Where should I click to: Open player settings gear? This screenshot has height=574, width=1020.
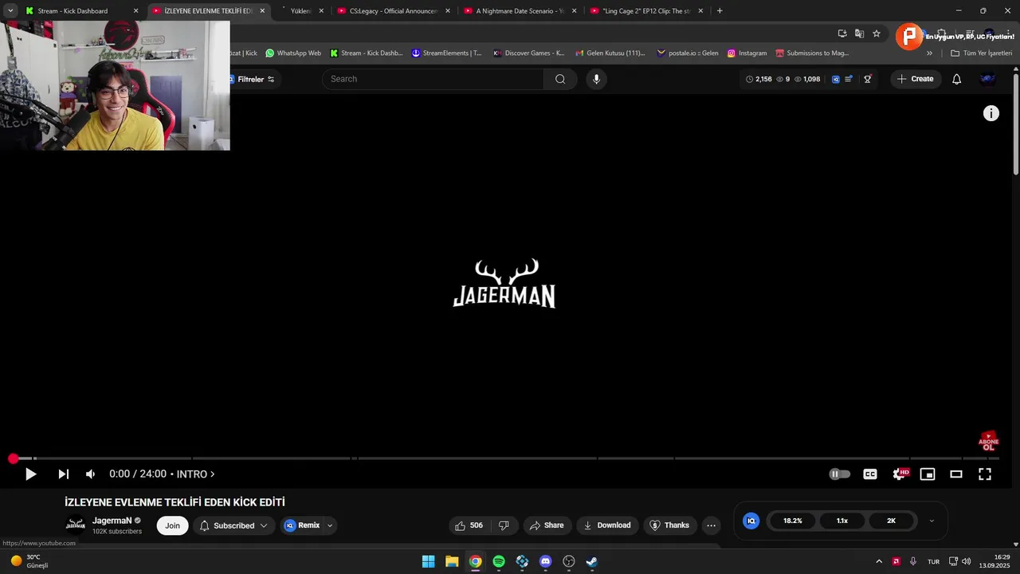[900, 474]
